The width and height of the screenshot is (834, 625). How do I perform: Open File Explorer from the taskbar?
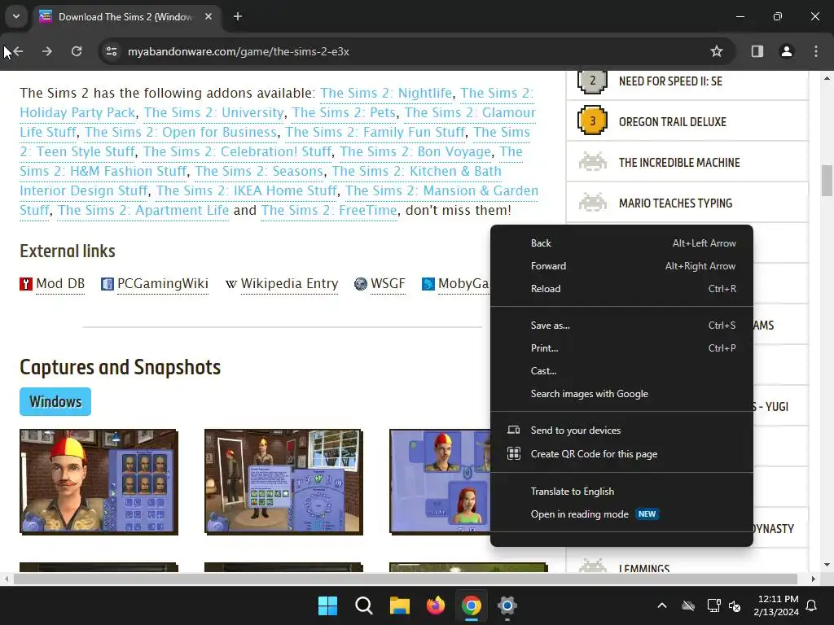(x=399, y=605)
